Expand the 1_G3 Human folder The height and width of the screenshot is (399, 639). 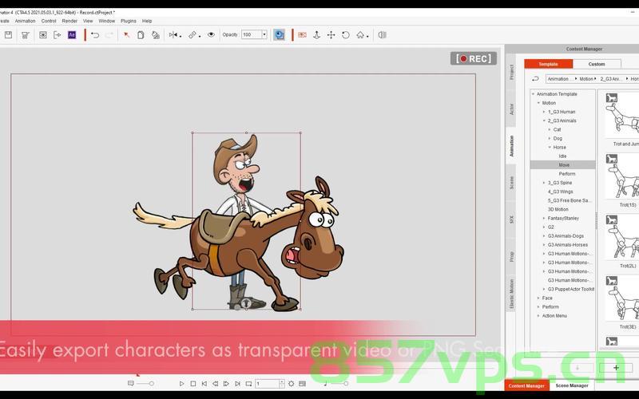(544, 112)
